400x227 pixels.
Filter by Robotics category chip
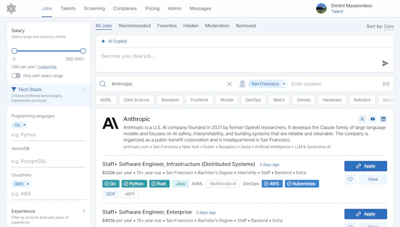(x=362, y=100)
